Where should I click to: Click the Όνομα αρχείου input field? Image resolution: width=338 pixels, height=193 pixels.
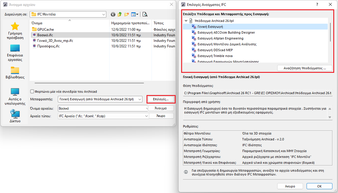pos(102,108)
